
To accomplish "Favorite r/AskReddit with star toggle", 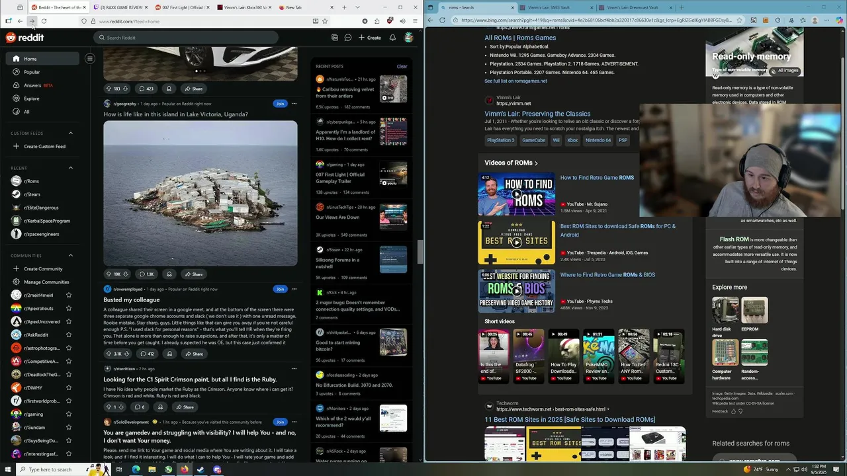I will 68,335.
